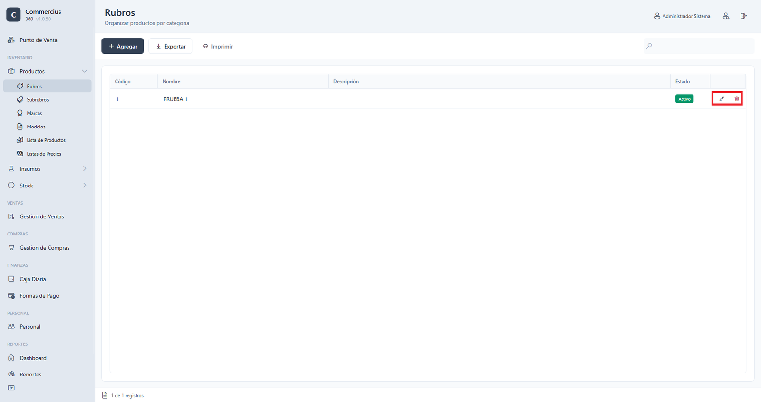The image size is (761, 402).
Task: Sort the table by the Nombre column header
Action: (x=171, y=82)
